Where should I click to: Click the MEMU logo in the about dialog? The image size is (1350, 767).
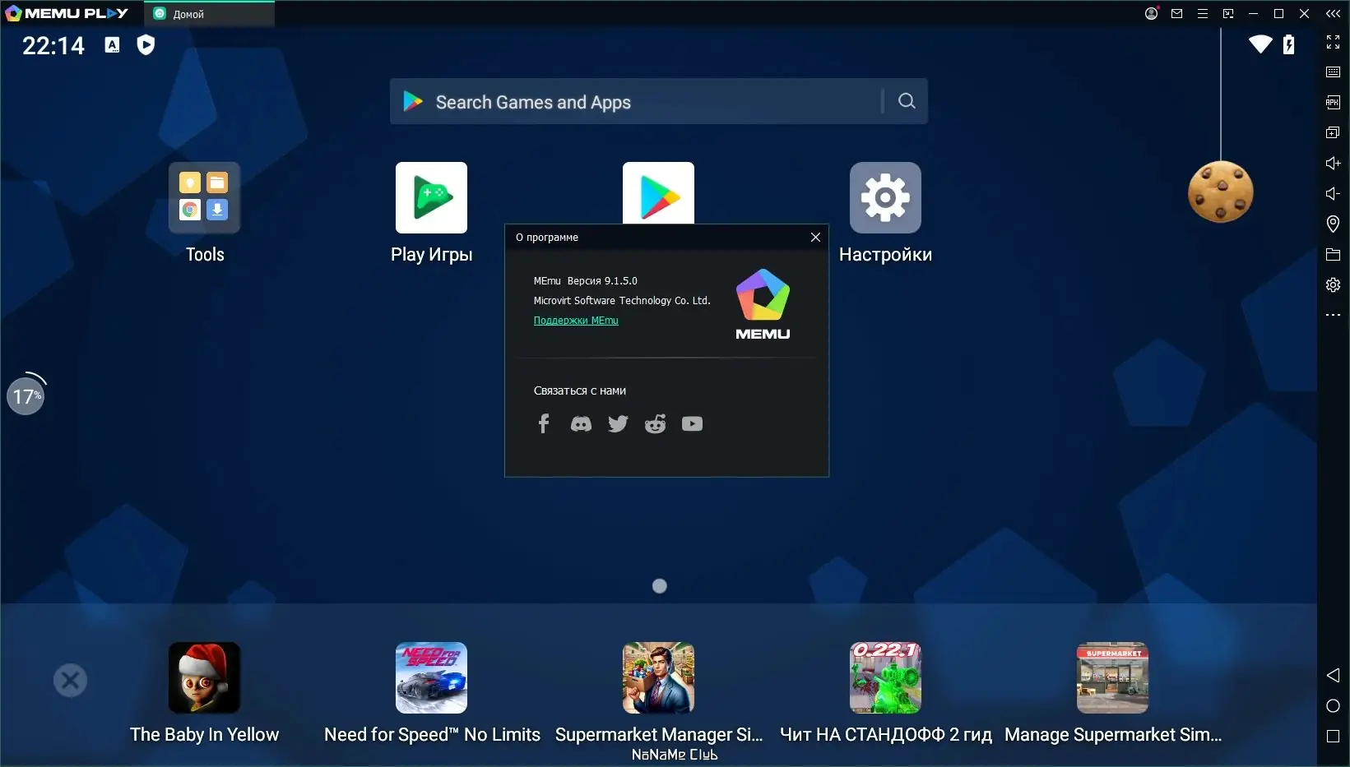click(x=763, y=304)
